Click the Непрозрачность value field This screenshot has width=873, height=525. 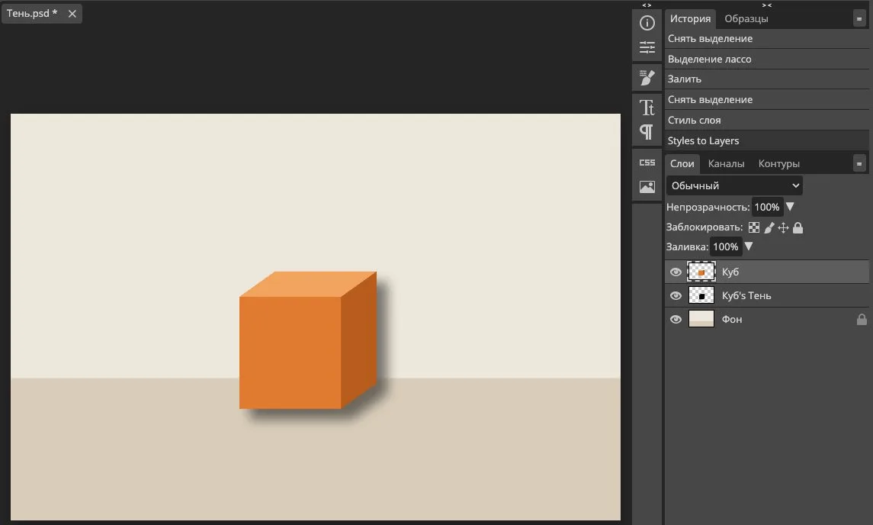767,208
